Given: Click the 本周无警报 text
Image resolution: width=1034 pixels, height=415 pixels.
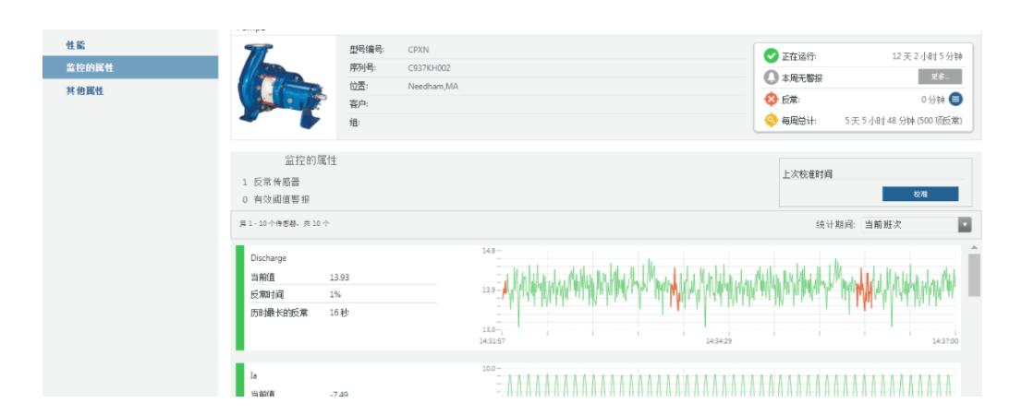Looking at the screenshot, I should coord(802,78).
